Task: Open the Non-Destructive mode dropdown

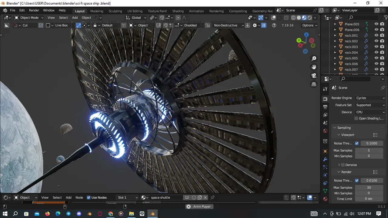Action: [228, 25]
